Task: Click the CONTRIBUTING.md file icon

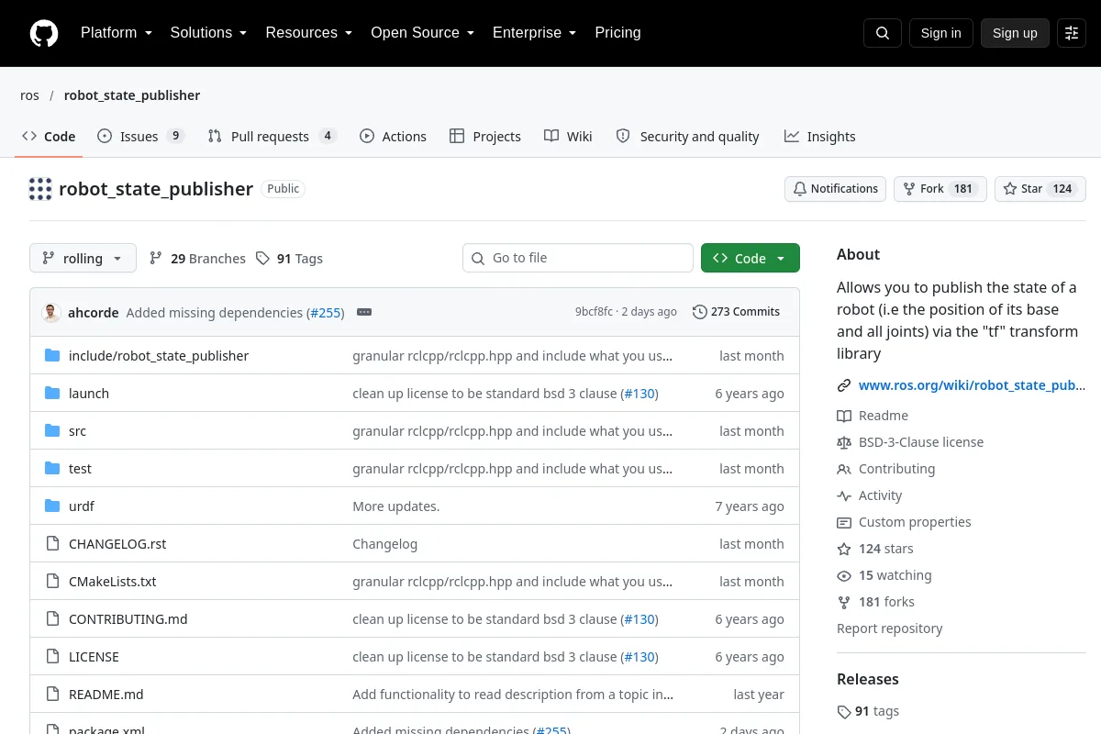Action: click(52, 618)
